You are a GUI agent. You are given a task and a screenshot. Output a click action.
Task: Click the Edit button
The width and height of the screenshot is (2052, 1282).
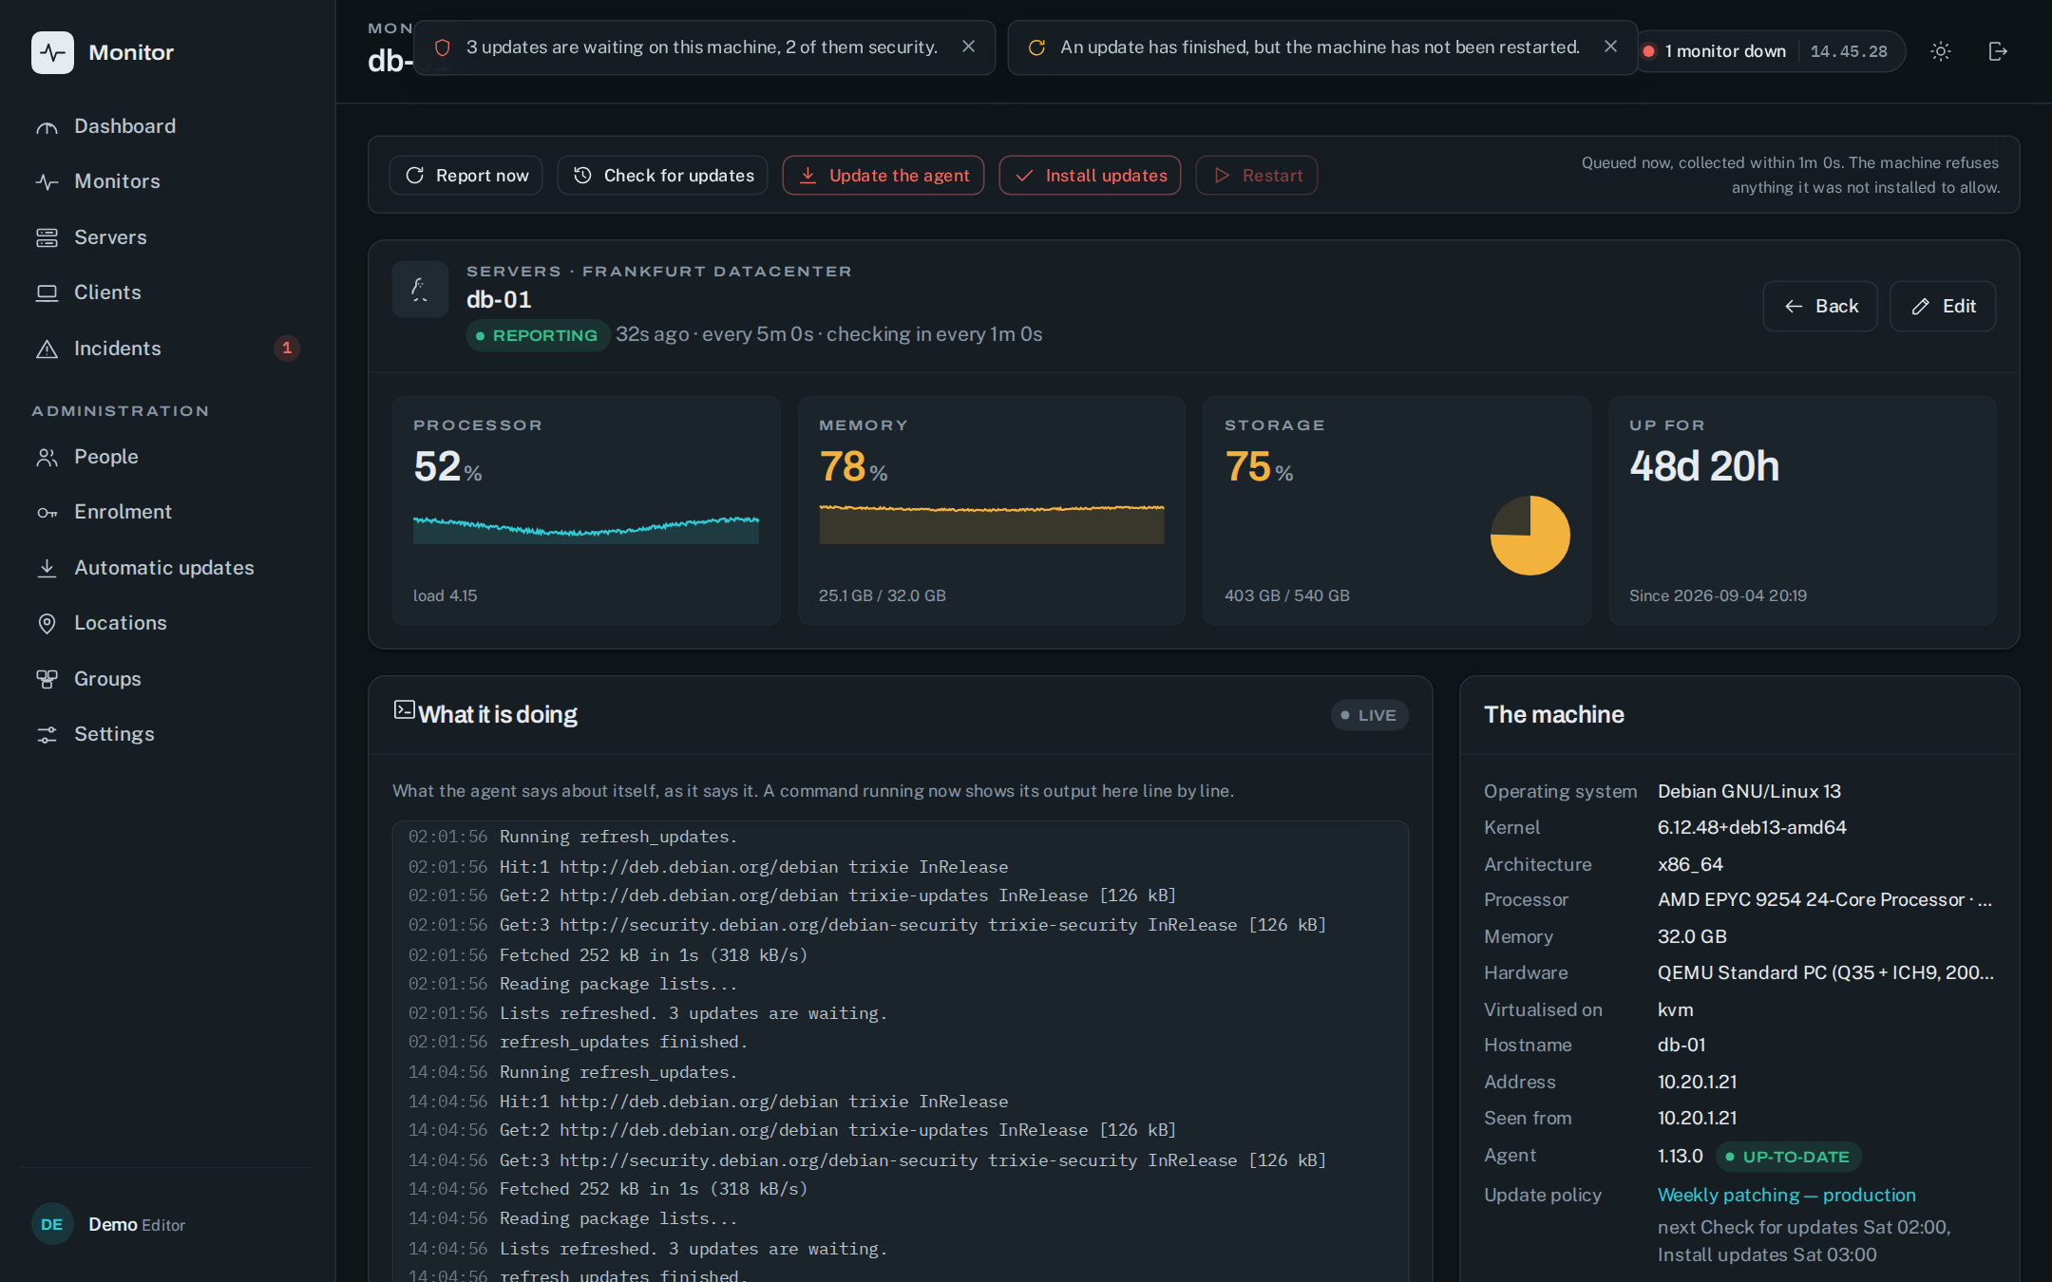point(1943,307)
